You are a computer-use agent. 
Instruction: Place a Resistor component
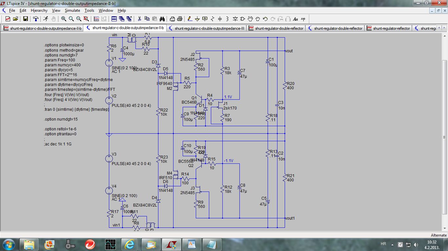(x=213, y=19)
